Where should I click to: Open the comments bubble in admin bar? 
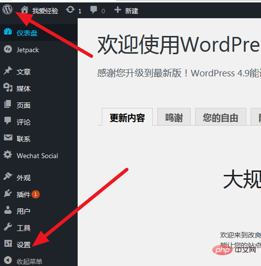[x=93, y=10]
